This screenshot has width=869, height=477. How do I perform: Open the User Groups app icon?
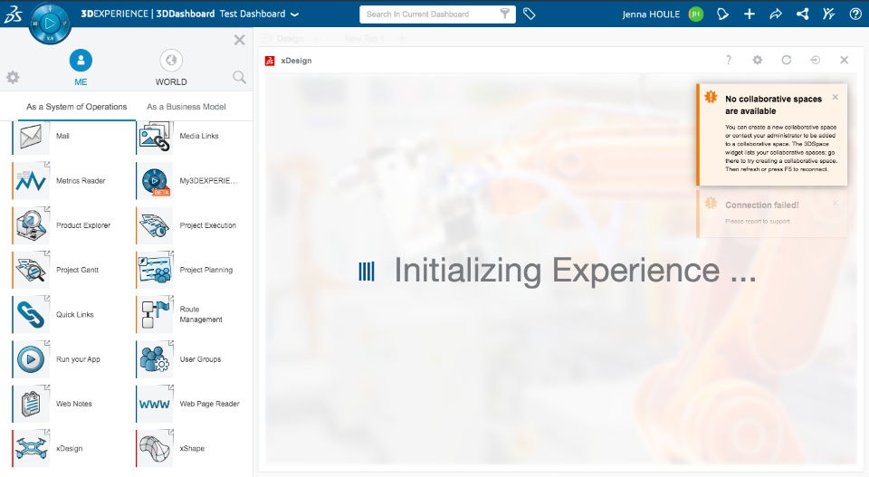154,359
